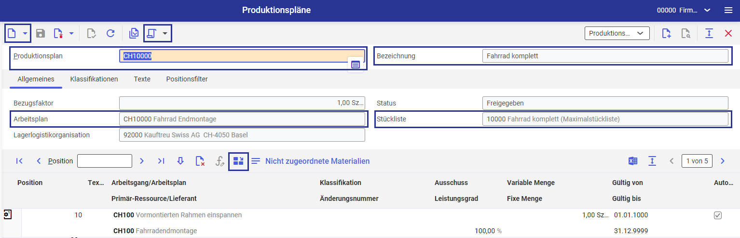Switch to the Klassifikationen tab
Screen dimensions: 740x238
[94, 79]
